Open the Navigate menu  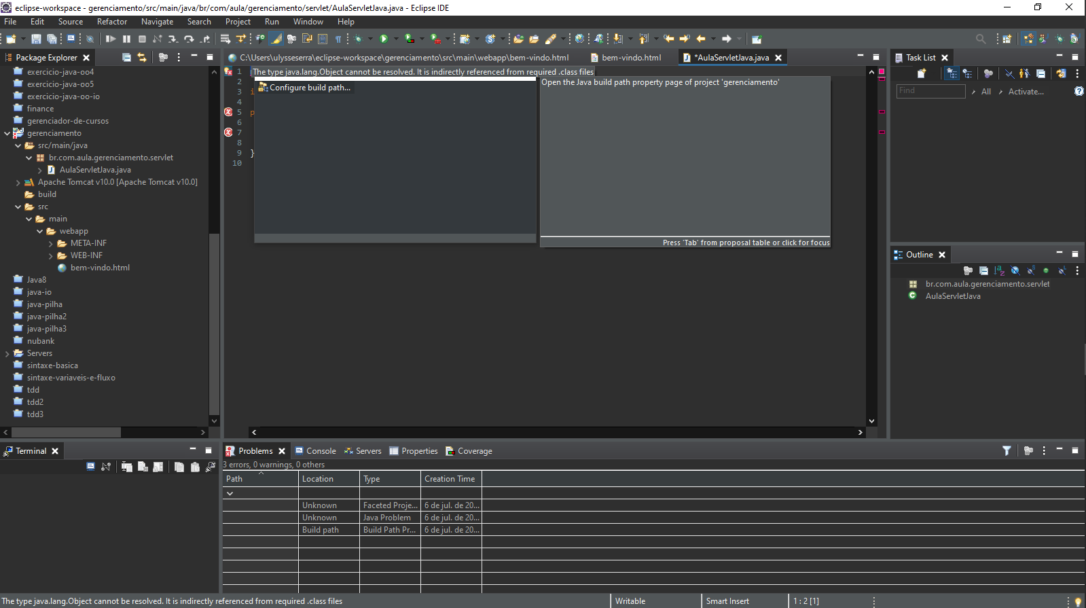(157, 22)
